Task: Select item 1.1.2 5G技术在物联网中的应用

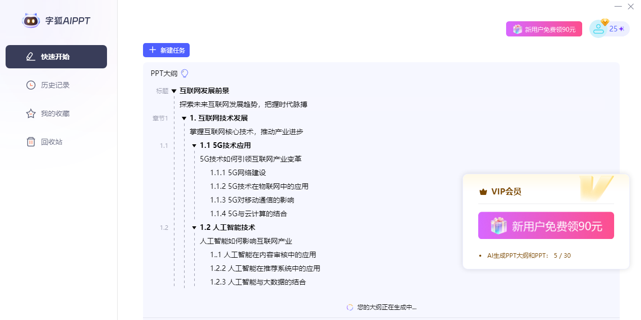Action: (259, 186)
